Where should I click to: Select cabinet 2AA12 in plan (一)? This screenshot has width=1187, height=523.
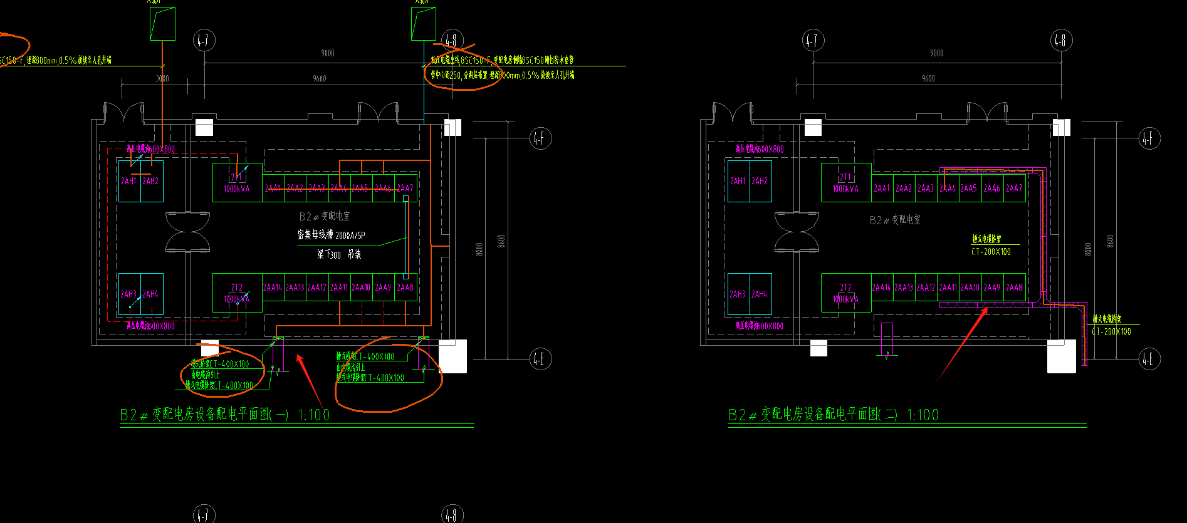[x=317, y=287]
